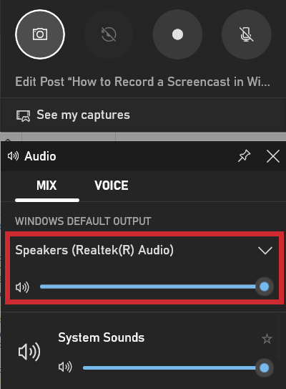Close the Audio widget
Screen dimensions: 286x389
[273, 156]
